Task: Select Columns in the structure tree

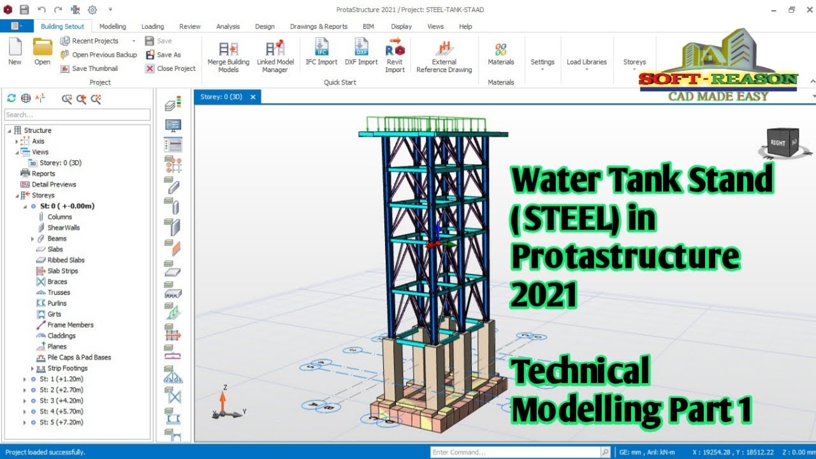Action: pyautogui.click(x=59, y=217)
